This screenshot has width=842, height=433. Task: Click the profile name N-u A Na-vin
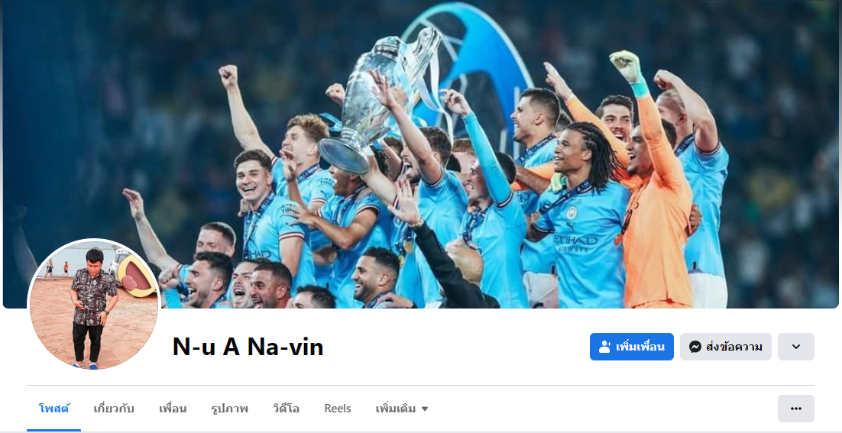[248, 347]
